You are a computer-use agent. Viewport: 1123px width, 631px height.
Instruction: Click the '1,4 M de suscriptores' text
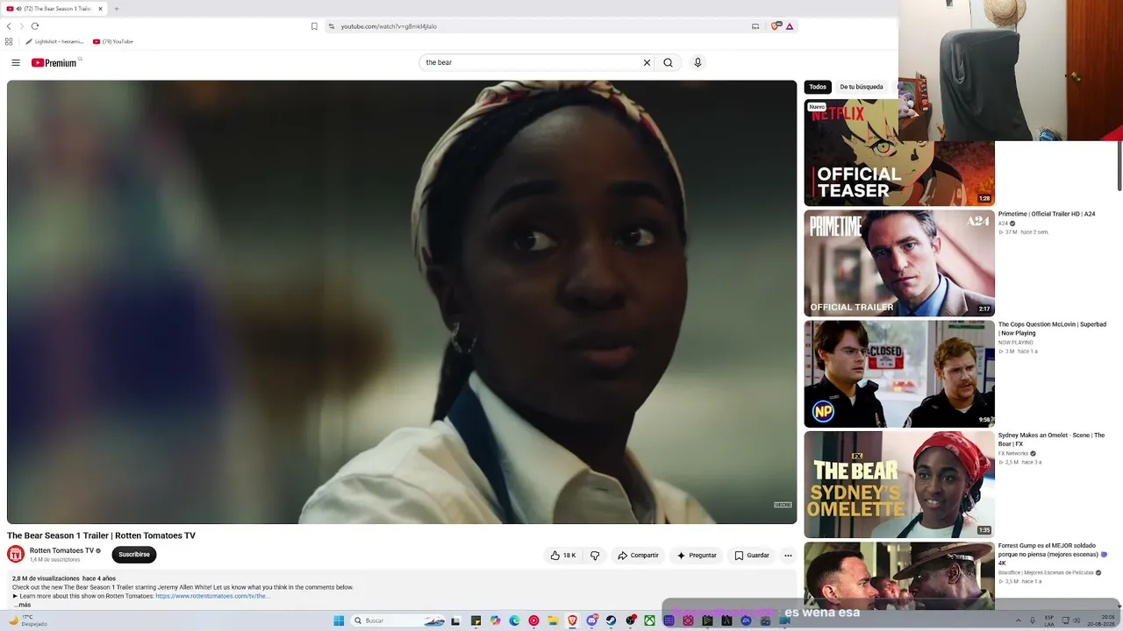tap(54, 559)
